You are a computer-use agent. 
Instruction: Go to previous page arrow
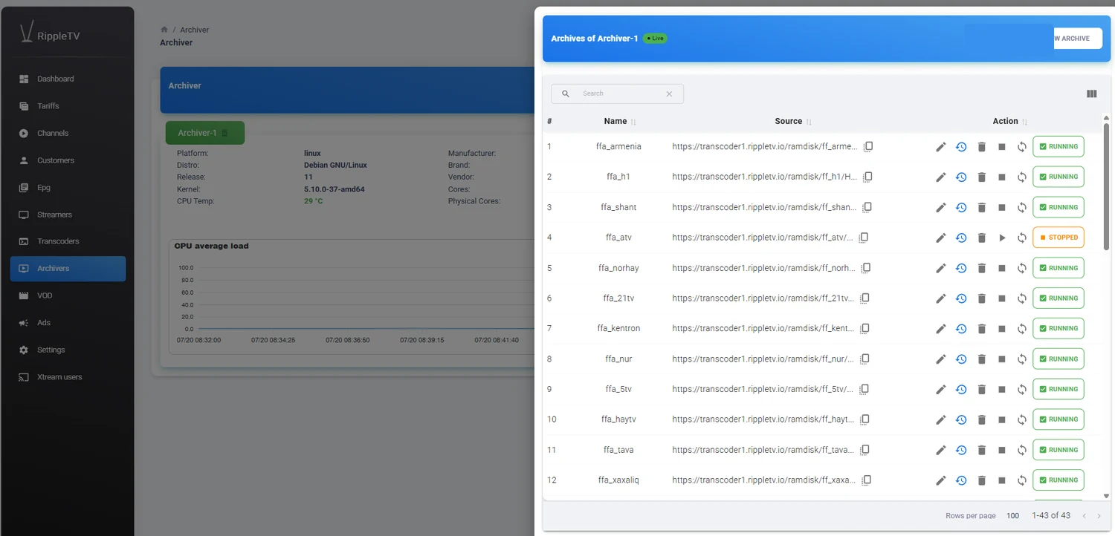(x=1085, y=516)
